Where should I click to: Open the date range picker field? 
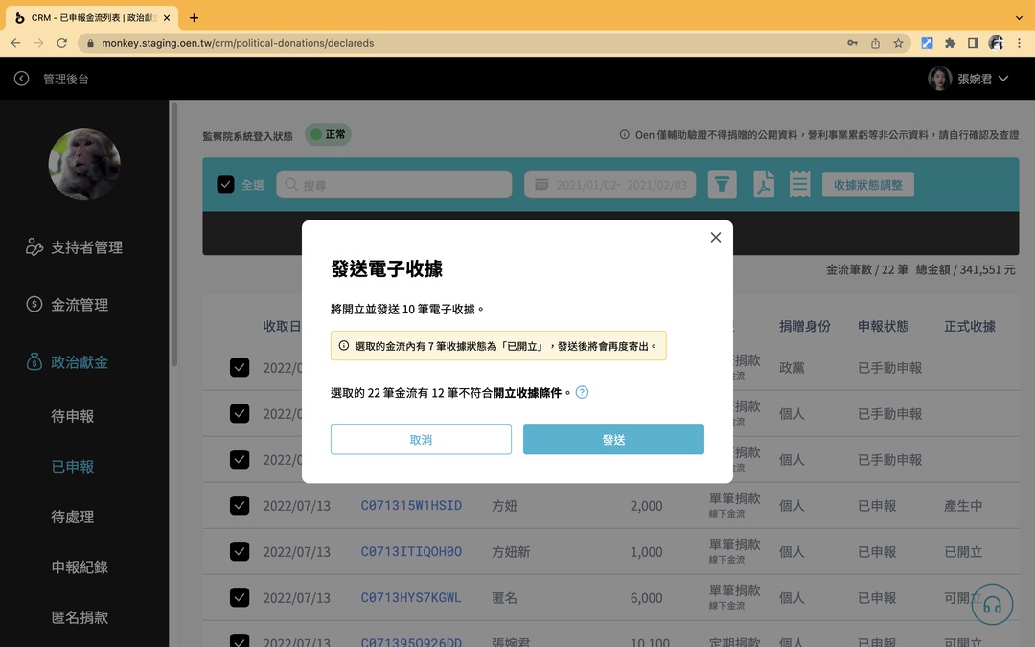[610, 184]
